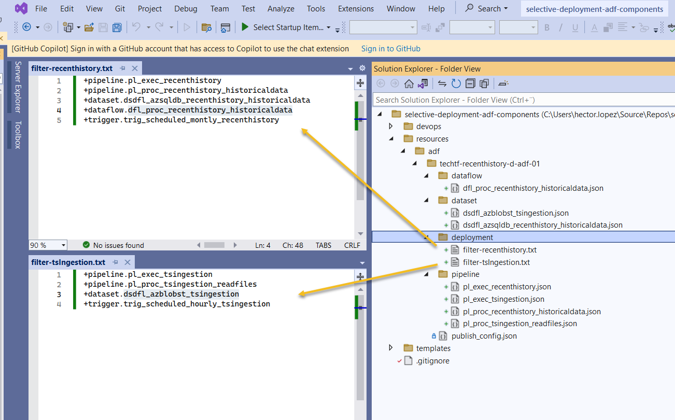Click the Redo toolbar icon

[x=159, y=27]
